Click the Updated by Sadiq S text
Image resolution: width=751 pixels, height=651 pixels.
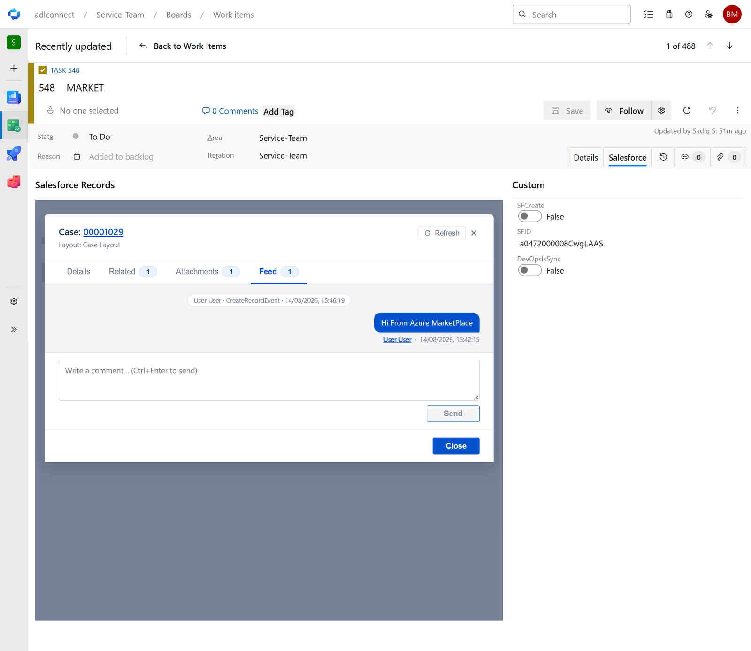[x=700, y=131]
